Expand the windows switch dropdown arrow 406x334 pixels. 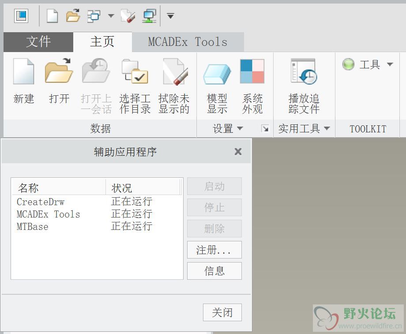click(111, 16)
